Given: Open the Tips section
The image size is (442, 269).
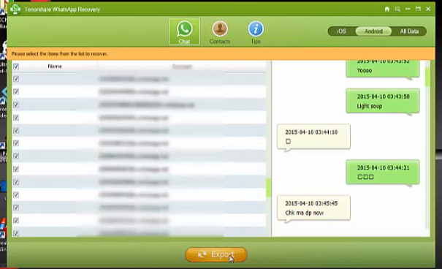Looking at the screenshot, I should (256, 32).
